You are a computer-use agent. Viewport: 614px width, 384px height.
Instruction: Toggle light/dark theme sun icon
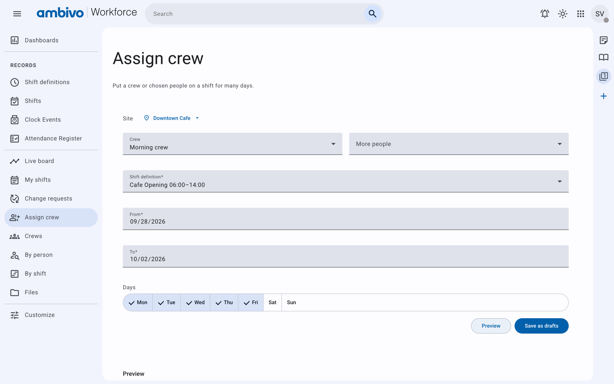coord(562,14)
